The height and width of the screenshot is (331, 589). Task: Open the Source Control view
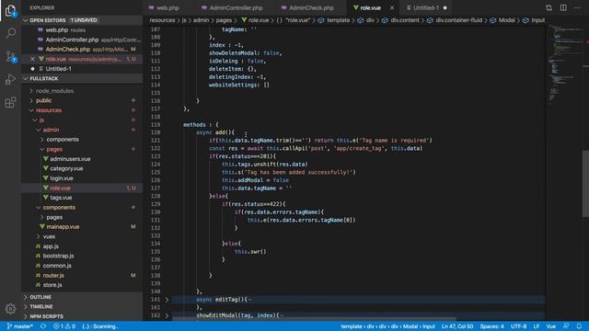tap(10, 57)
